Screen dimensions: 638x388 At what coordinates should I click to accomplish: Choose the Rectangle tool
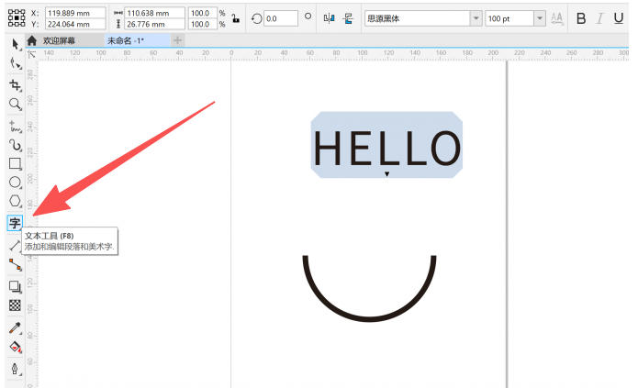click(x=15, y=163)
